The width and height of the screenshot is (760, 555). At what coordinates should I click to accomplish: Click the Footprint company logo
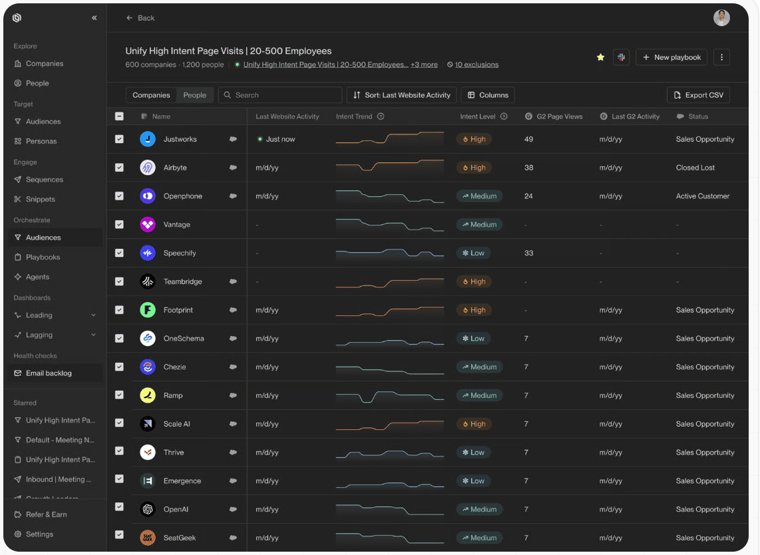click(148, 310)
